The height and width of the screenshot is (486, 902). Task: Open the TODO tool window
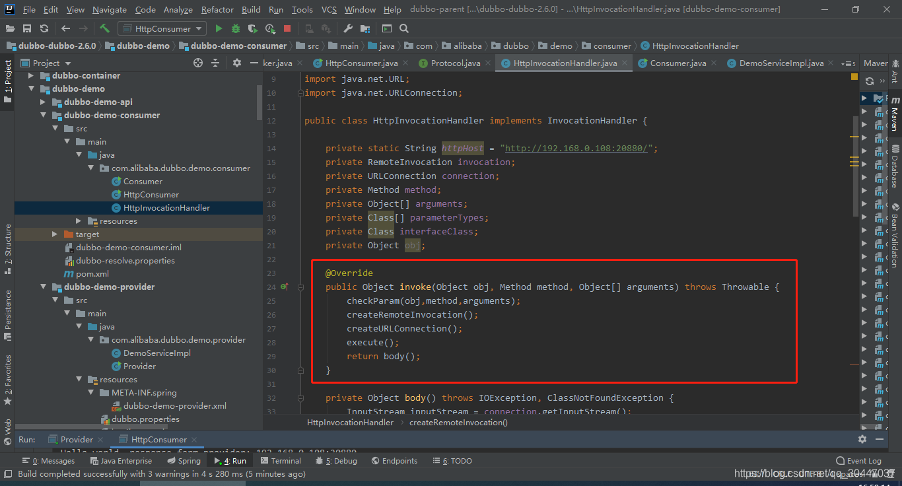click(452, 461)
